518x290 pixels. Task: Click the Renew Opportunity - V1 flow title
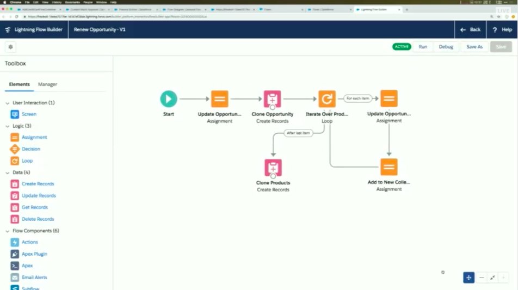pyautogui.click(x=100, y=30)
